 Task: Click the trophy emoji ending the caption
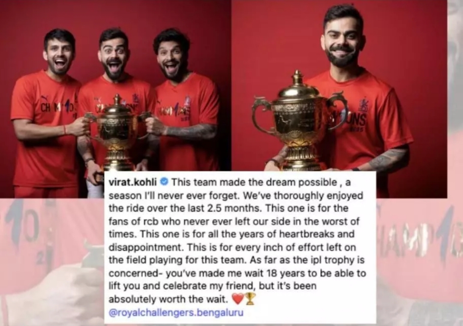click(250, 299)
